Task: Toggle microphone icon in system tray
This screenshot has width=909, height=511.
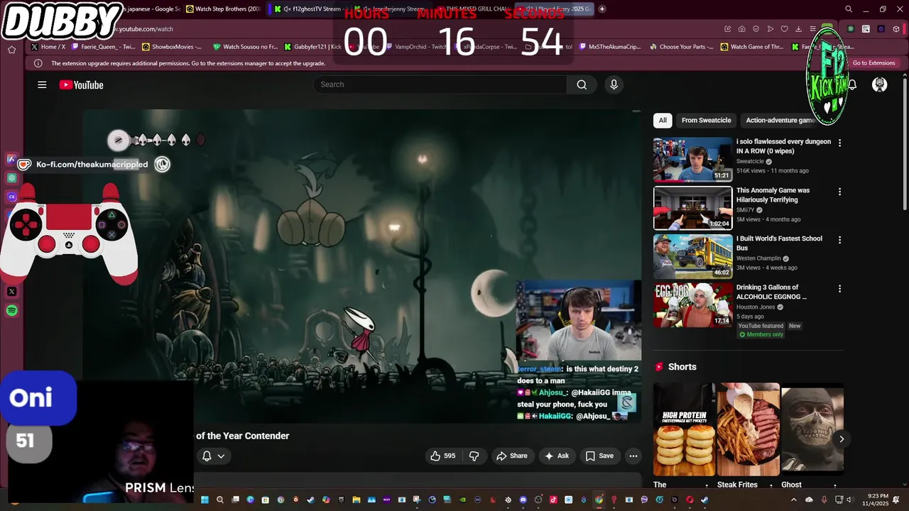Action: point(824,500)
